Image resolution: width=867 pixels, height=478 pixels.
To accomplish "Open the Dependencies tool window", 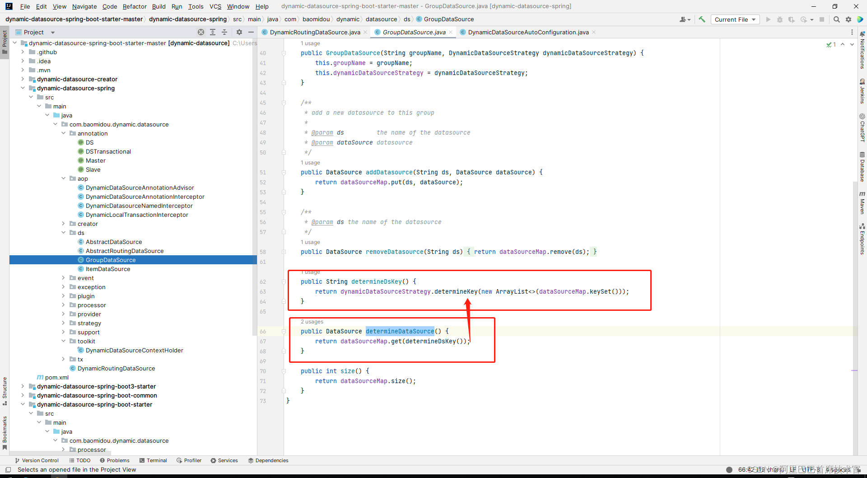I will click(268, 460).
